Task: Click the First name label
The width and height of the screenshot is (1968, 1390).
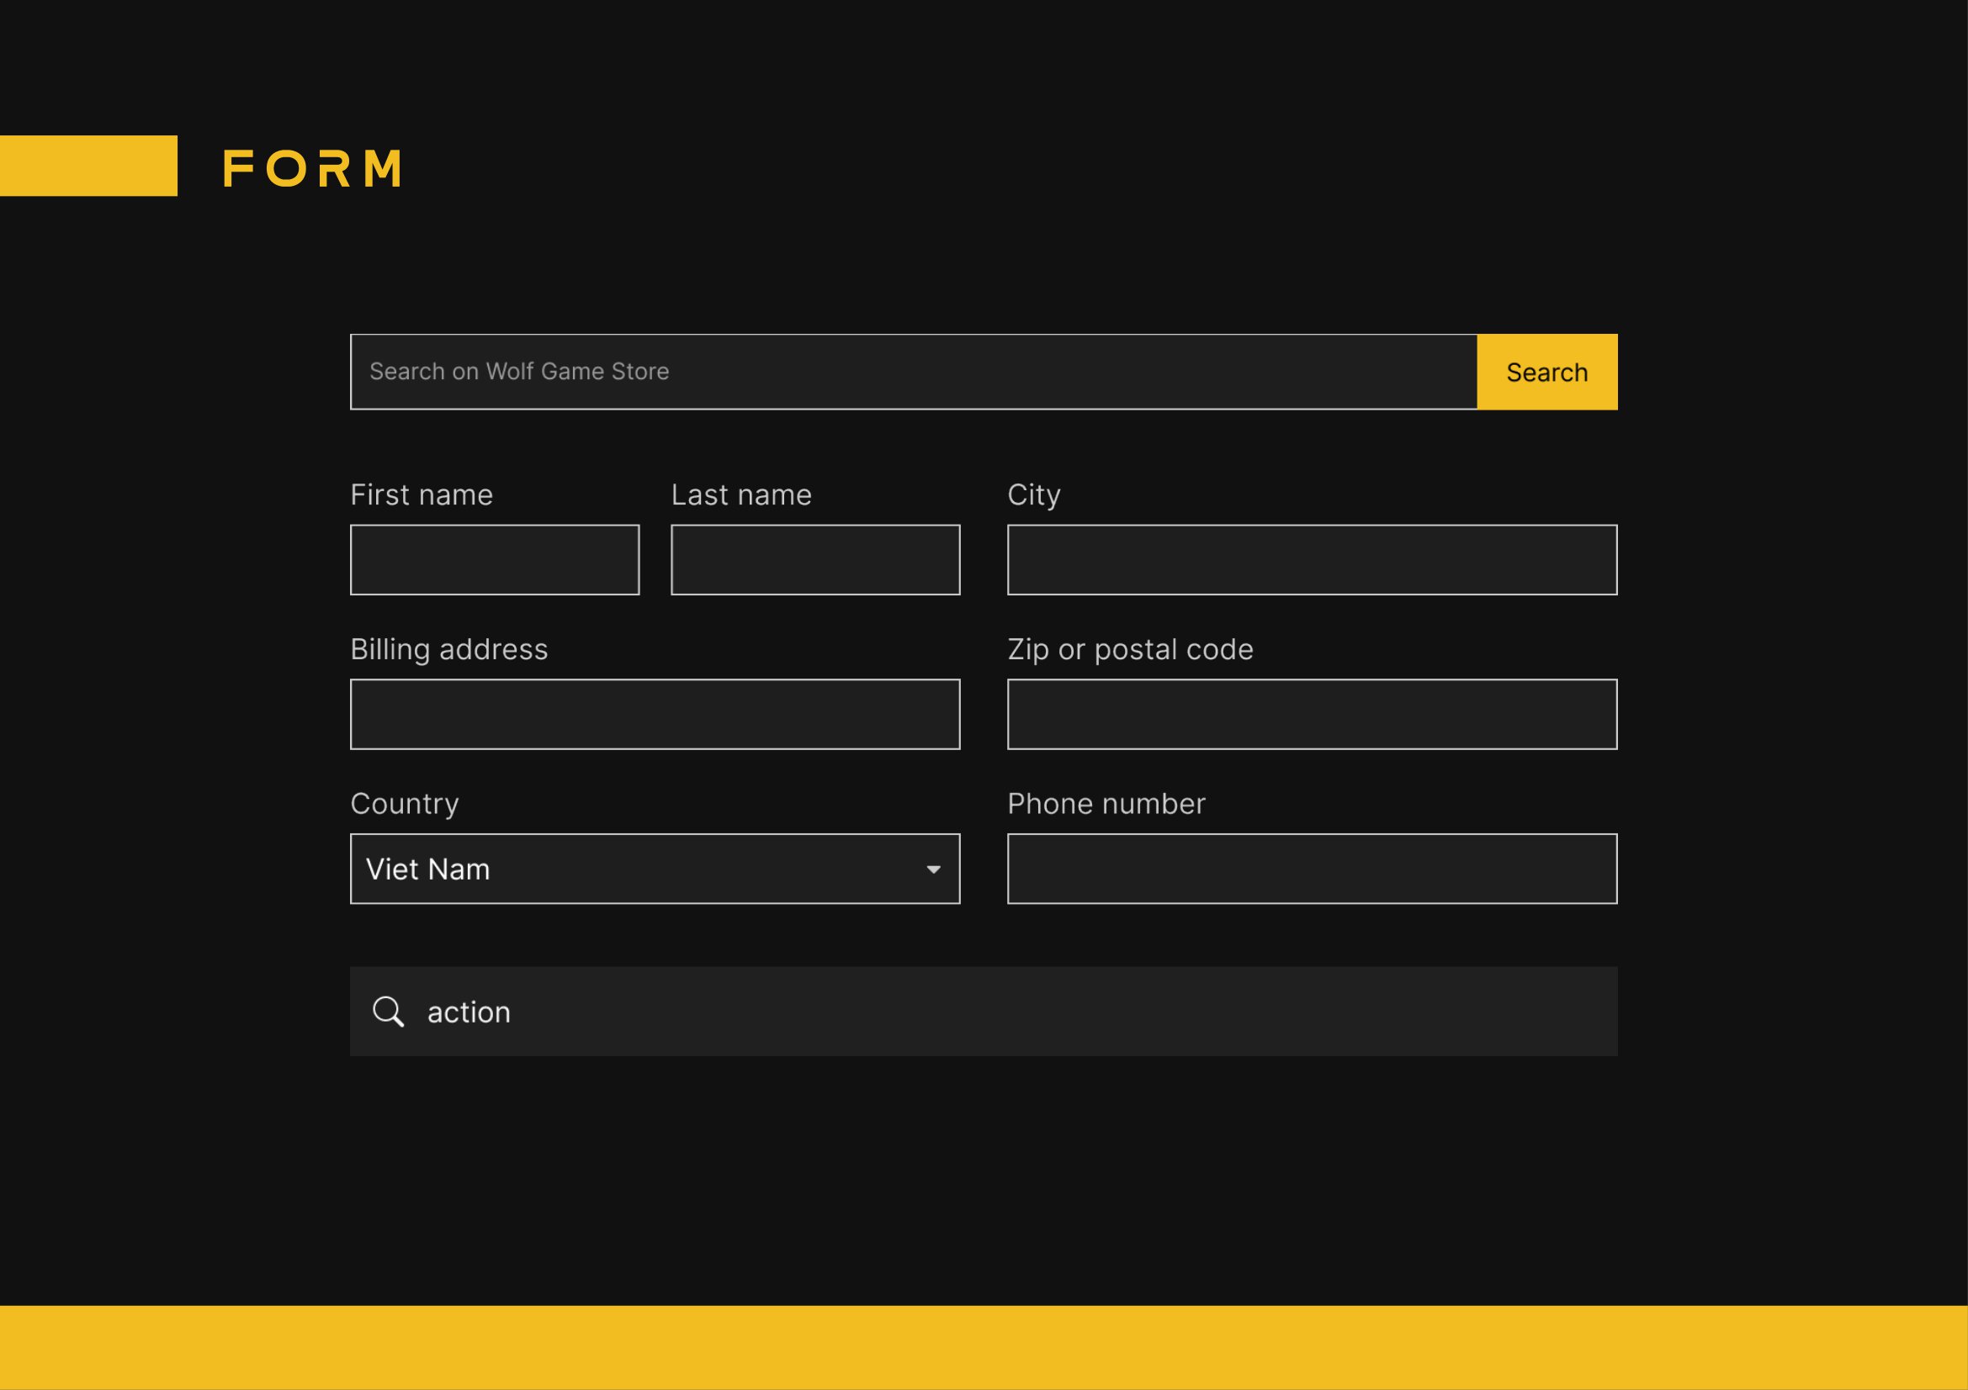Action: pyautogui.click(x=422, y=495)
